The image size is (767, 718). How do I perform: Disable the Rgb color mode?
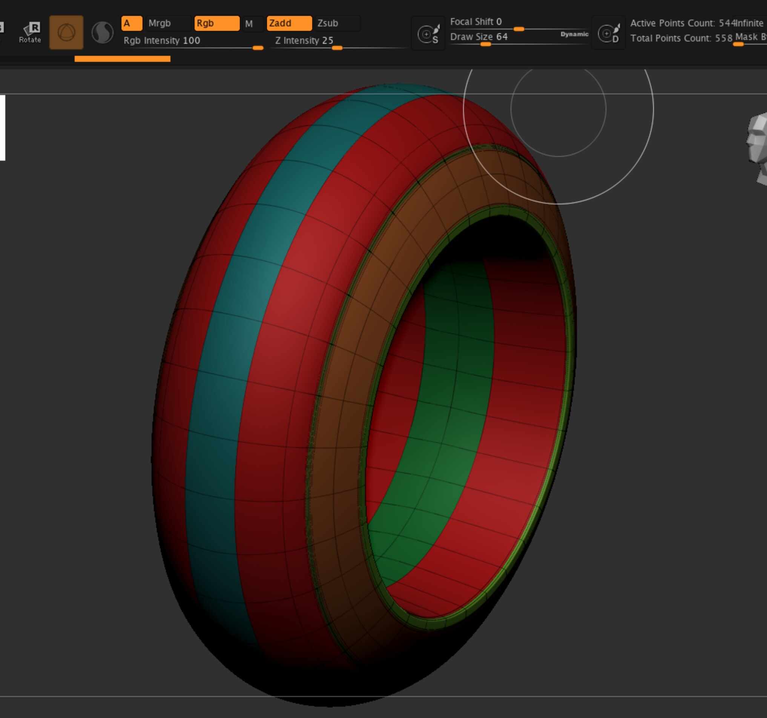click(x=216, y=23)
